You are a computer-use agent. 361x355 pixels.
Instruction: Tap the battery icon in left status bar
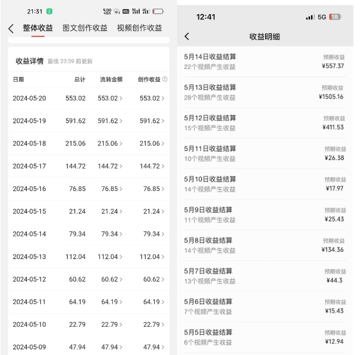tap(158, 11)
